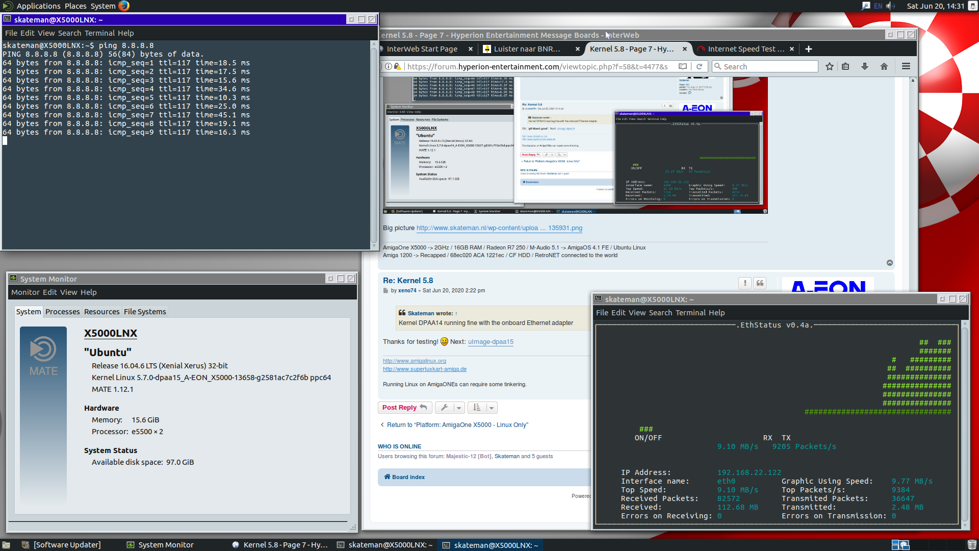Image resolution: width=979 pixels, height=551 pixels.
Task: Toggle reader view icon in the URL bar
Action: tap(683, 67)
